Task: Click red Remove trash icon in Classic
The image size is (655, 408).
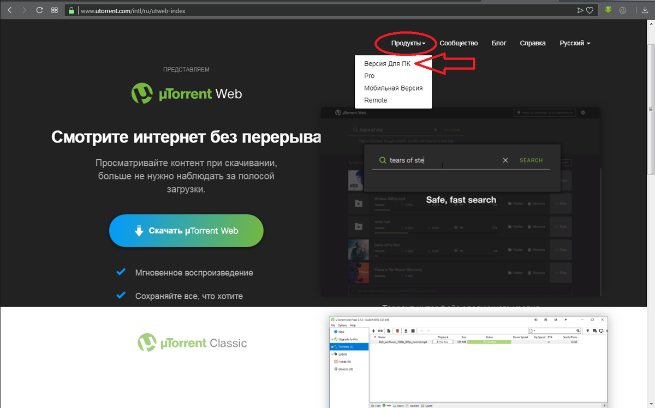Action: (x=397, y=331)
